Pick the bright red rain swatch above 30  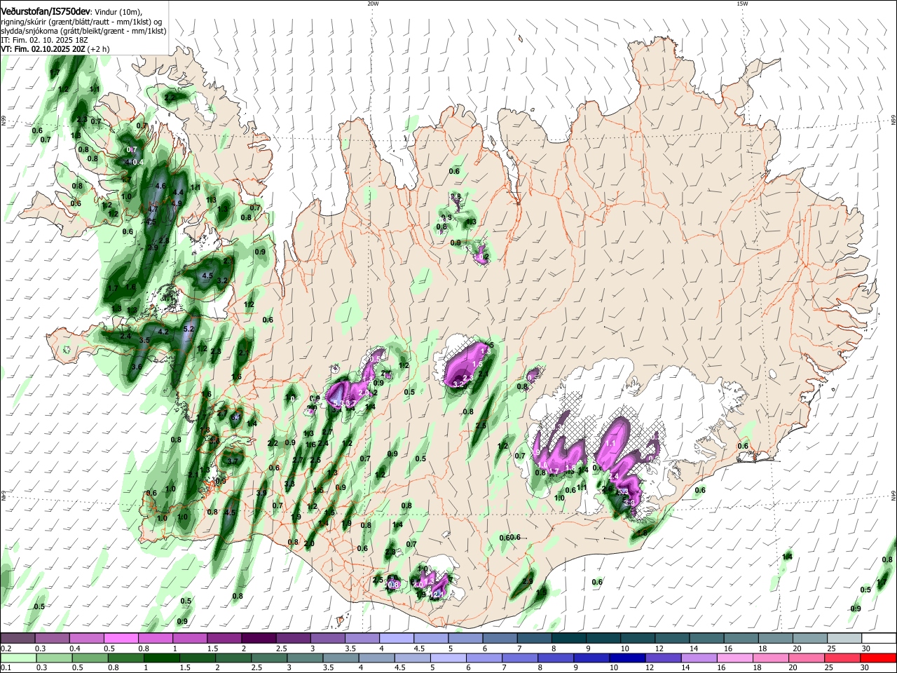tap(879, 658)
